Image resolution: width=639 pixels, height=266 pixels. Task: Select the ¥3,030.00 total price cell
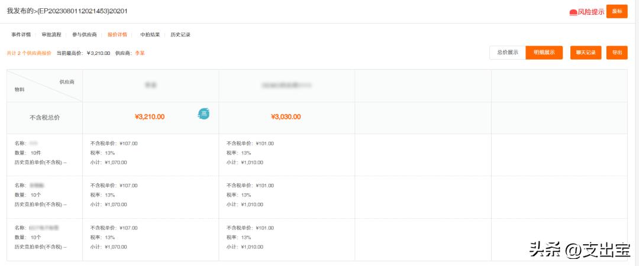(286, 117)
